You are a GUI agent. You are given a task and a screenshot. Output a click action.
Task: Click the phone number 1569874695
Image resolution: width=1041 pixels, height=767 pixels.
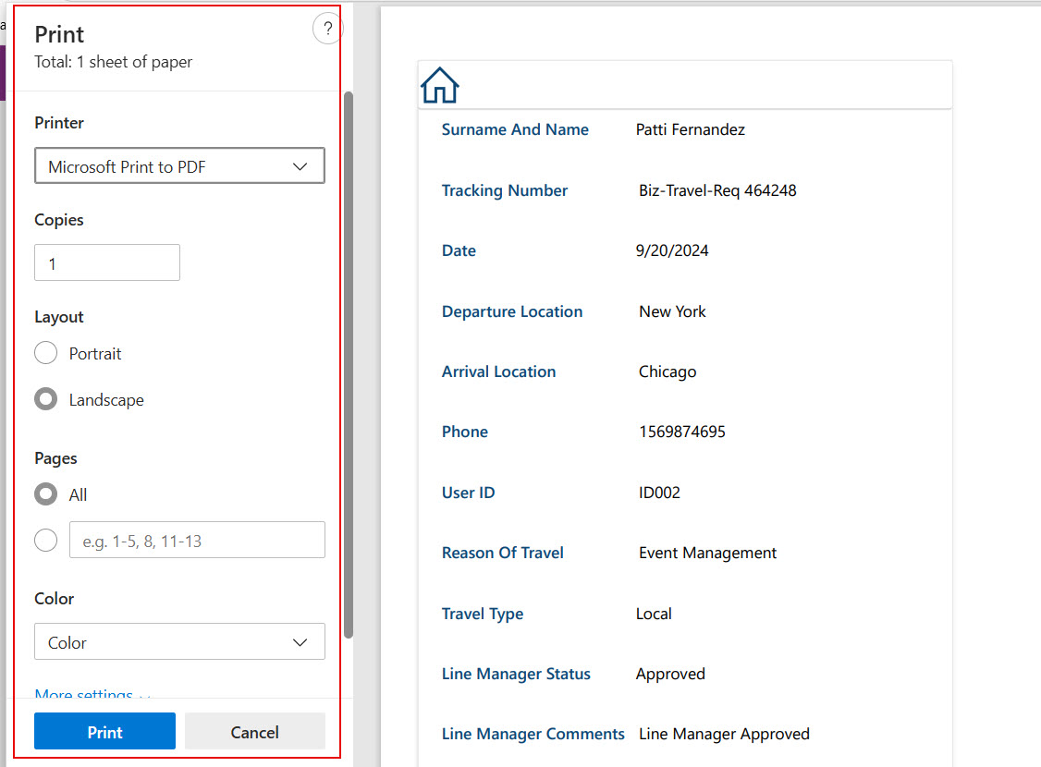[682, 432]
